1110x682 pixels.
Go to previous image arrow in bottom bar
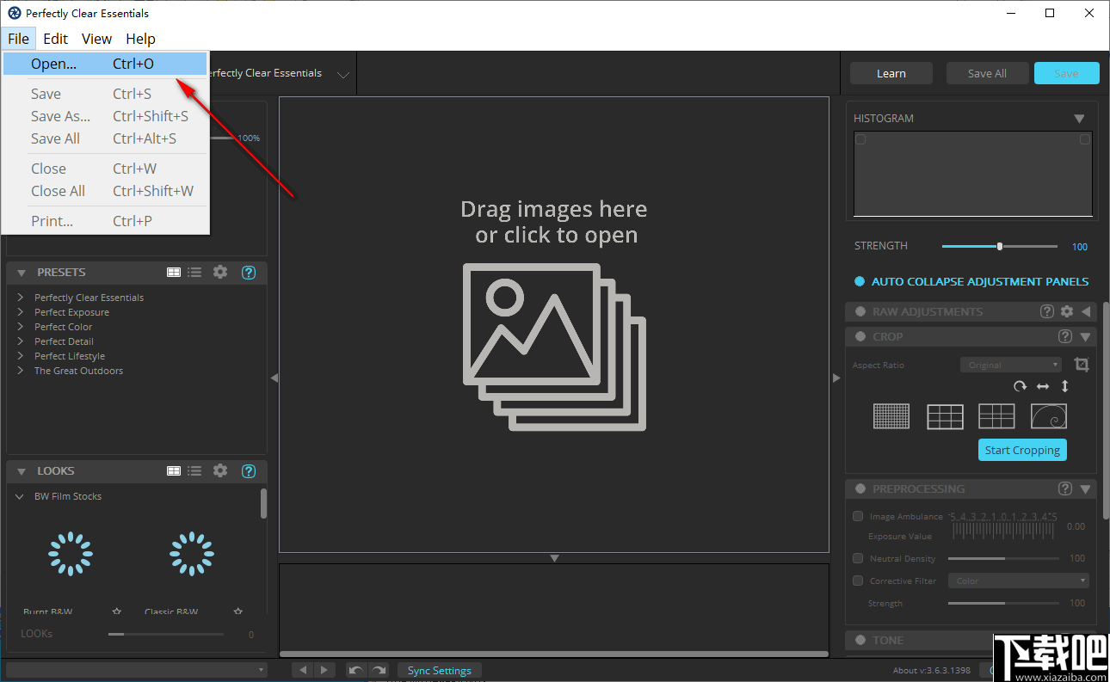[x=302, y=670]
